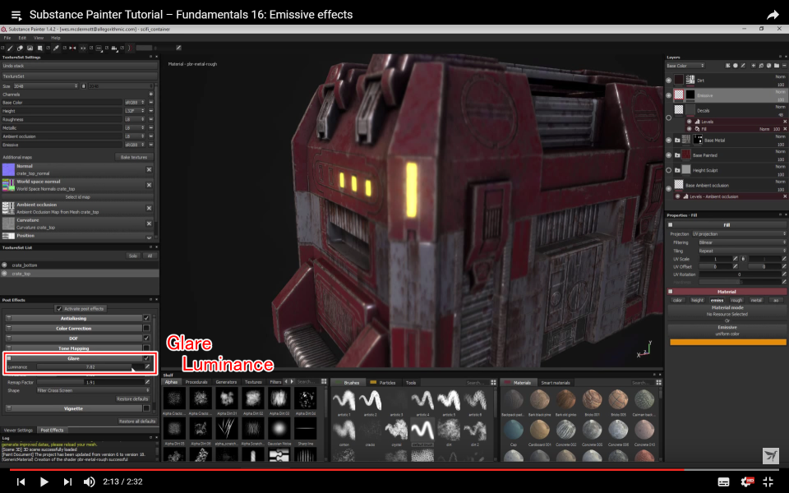The image size is (789, 493).
Task: Remove the Curvature additional map
Action: (149, 223)
